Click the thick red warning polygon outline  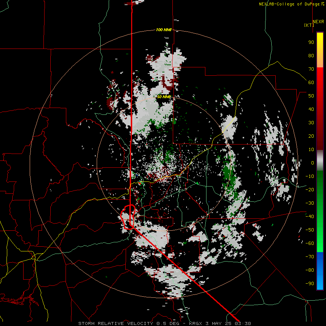(x=128, y=217)
